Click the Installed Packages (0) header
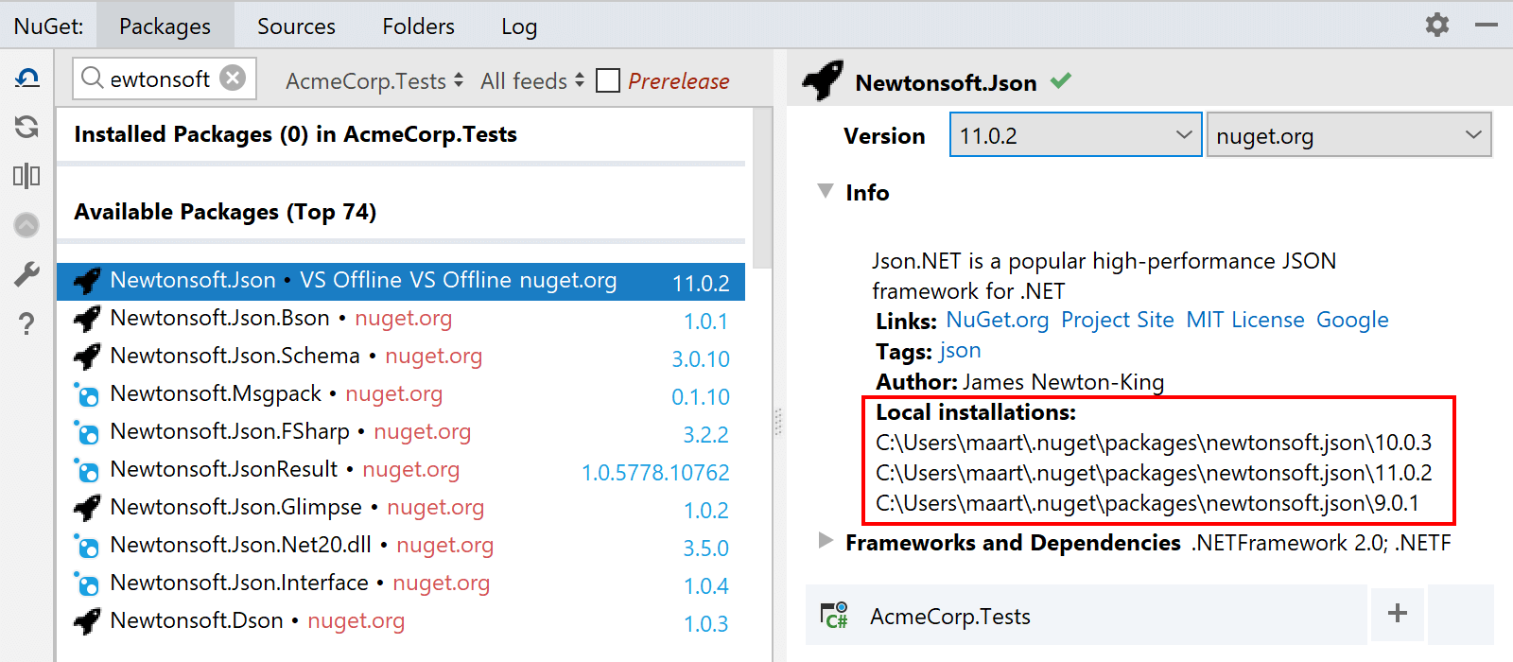Viewport: 1513px width, 662px height. coord(295,134)
